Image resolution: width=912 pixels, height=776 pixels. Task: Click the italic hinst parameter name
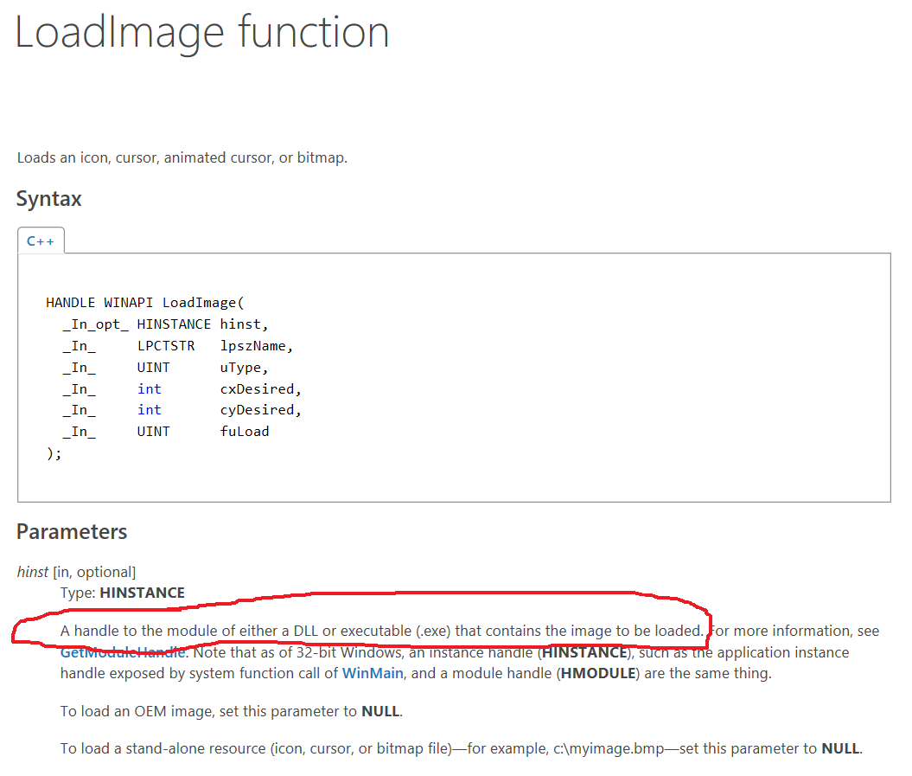tap(33, 572)
